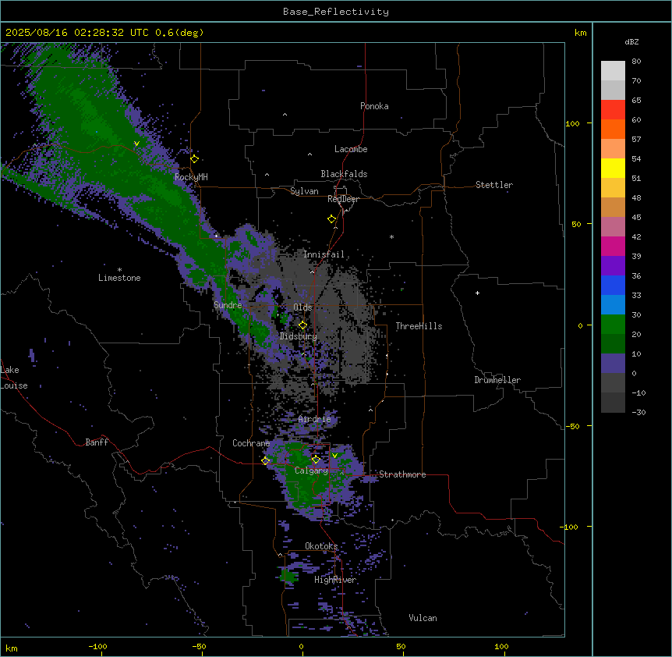Click the Didsbury town label

pyautogui.click(x=299, y=336)
